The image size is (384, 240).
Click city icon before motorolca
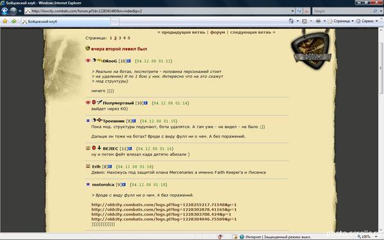[x=88, y=184]
